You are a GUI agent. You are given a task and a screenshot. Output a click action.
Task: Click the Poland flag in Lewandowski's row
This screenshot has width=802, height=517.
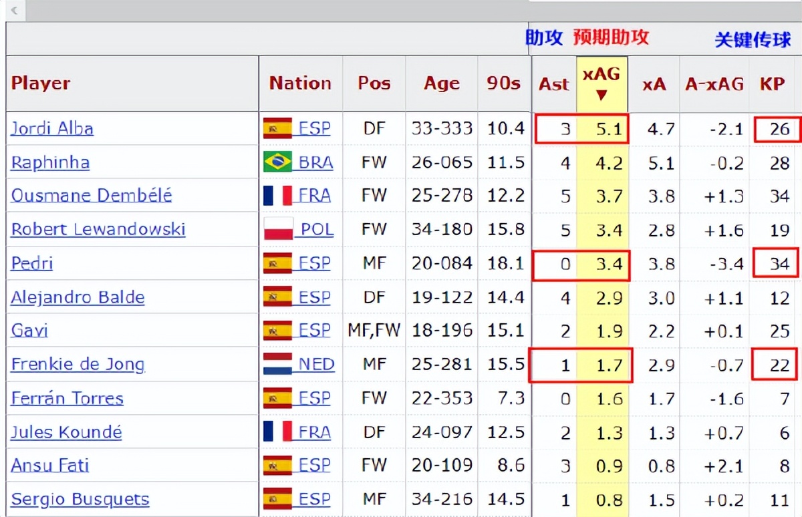pos(279,229)
